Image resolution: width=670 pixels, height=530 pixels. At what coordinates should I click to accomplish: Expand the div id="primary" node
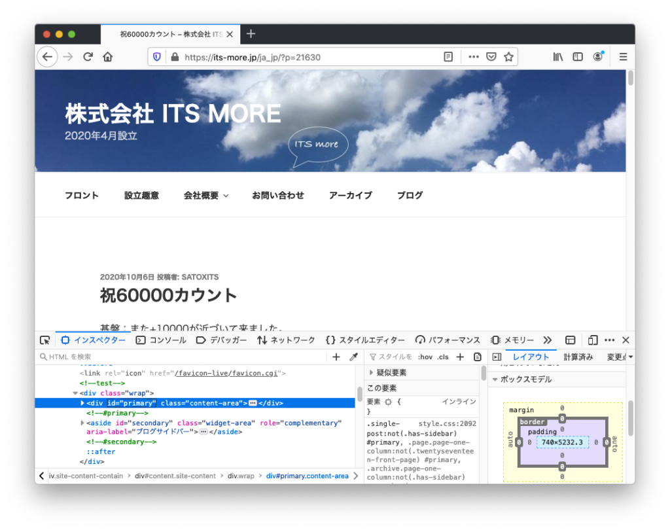tap(82, 403)
